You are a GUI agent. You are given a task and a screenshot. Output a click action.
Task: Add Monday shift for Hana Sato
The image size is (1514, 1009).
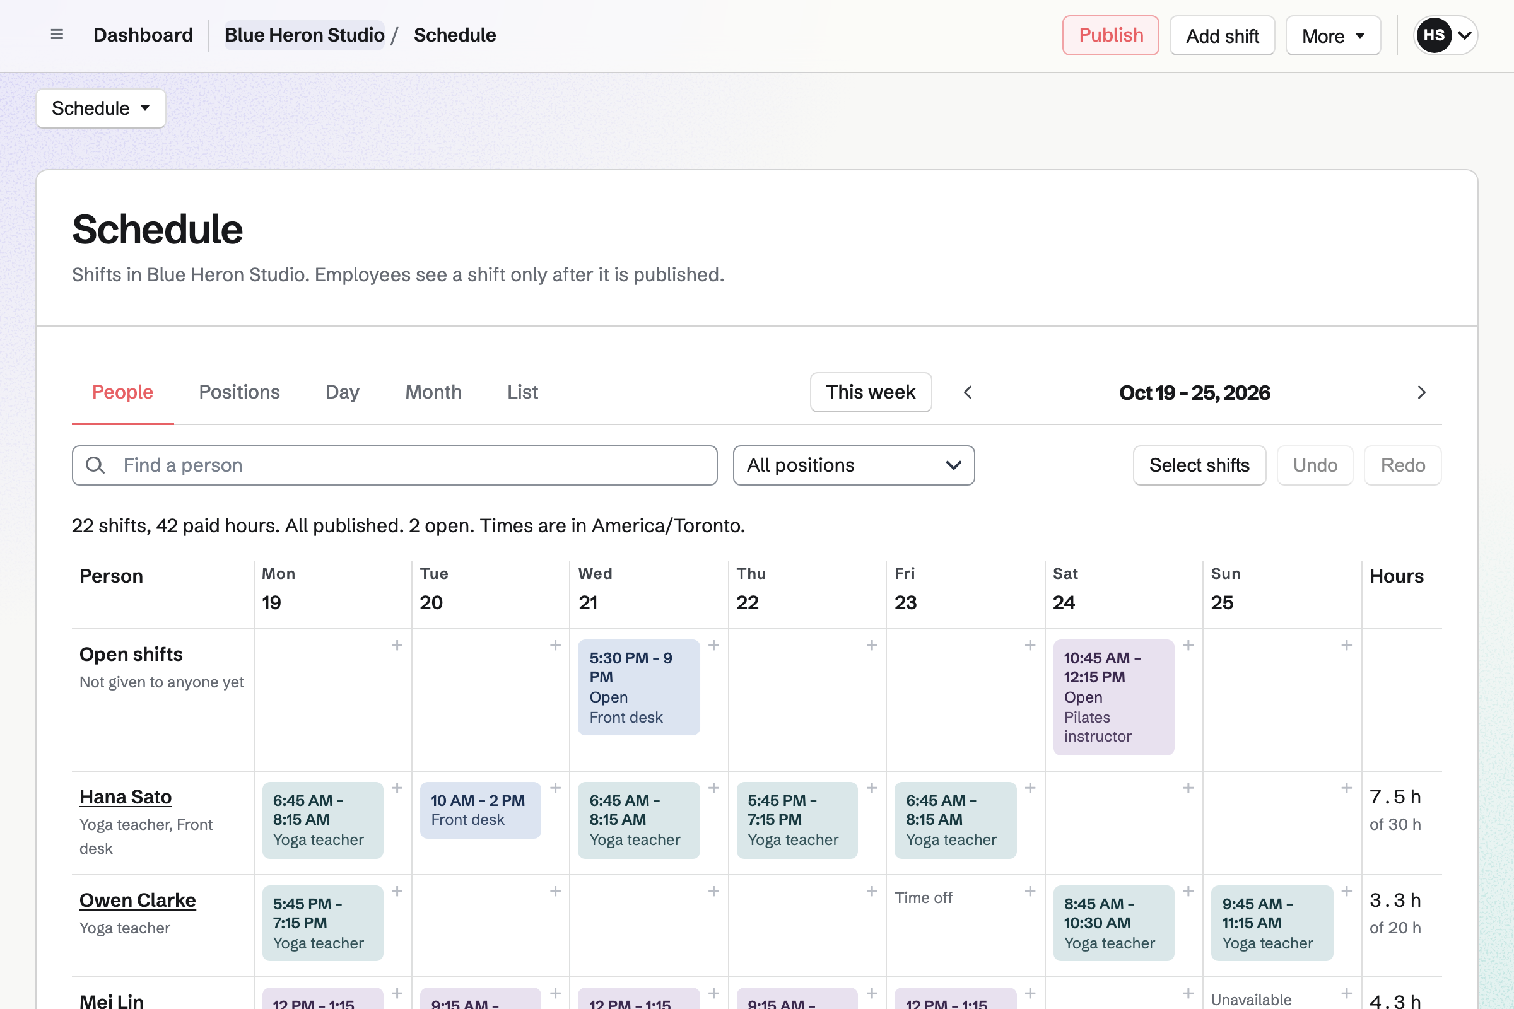click(x=397, y=788)
